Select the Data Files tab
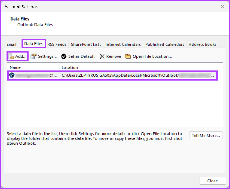 (x=34, y=44)
